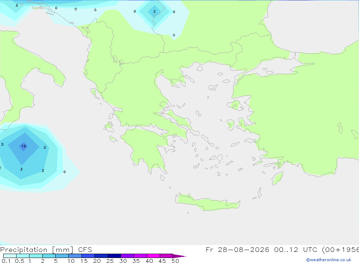Click the purple arrow tip above 50
Image resolution: width=359 pixels, height=263 pixels.
[179, 256]
